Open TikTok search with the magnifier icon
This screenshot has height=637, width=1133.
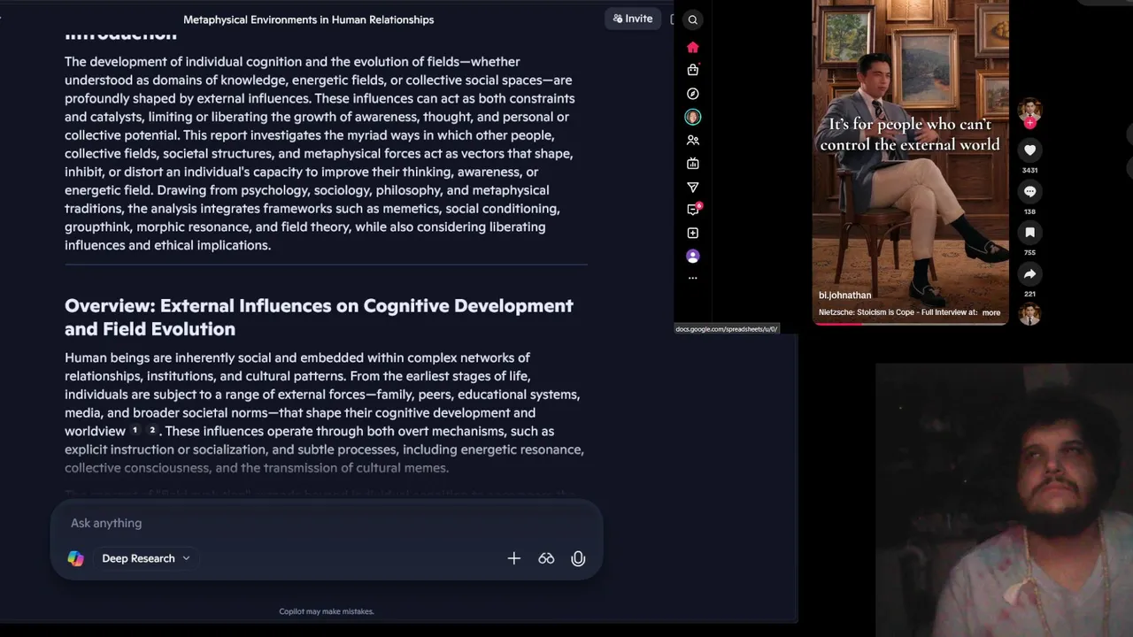(x=693, y=19)
